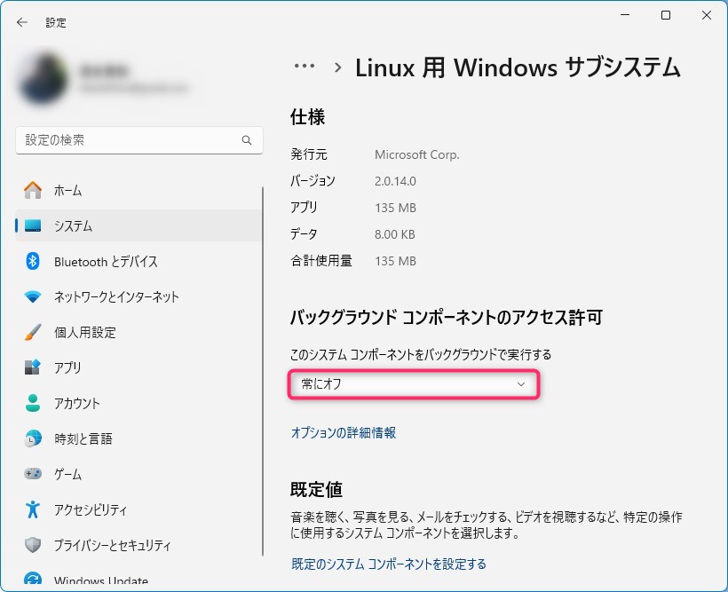Click 既定のシステム コンポーネントを設定する link
The width and height of the screenshot is (728, 592).
(x=389, y=564)
